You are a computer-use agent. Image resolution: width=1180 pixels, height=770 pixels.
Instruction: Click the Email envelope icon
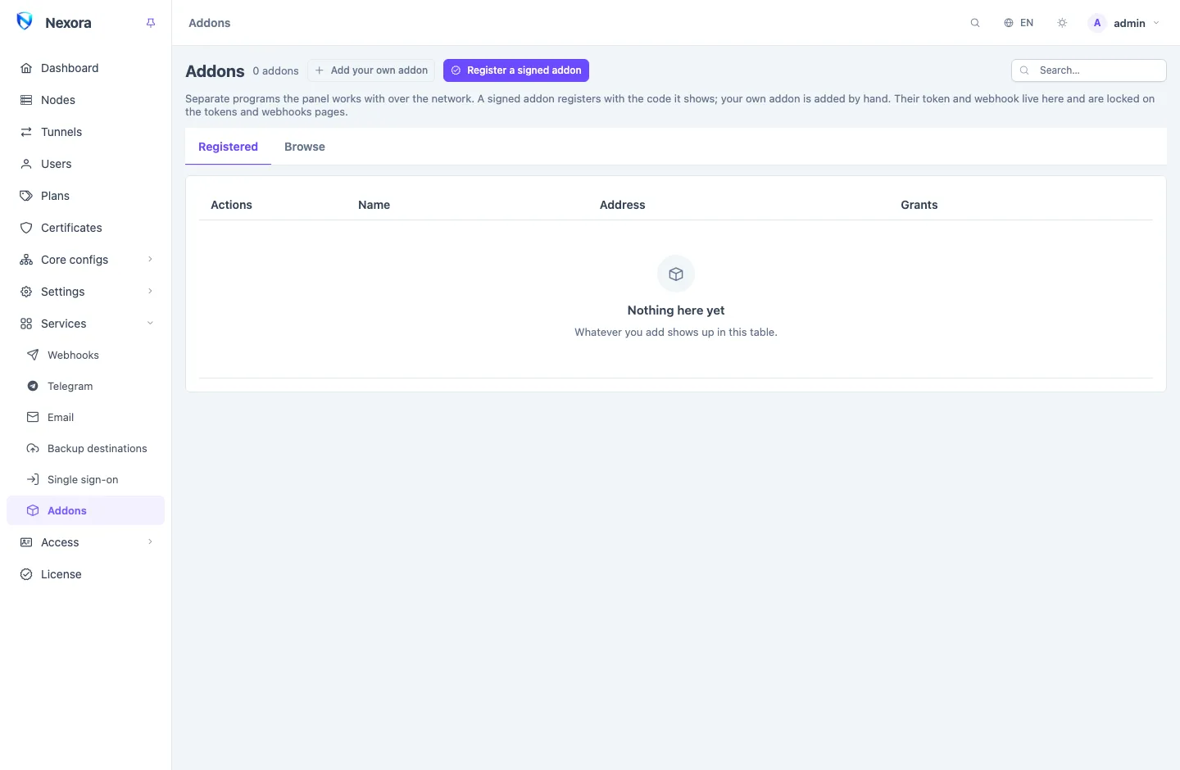point(33,417)
